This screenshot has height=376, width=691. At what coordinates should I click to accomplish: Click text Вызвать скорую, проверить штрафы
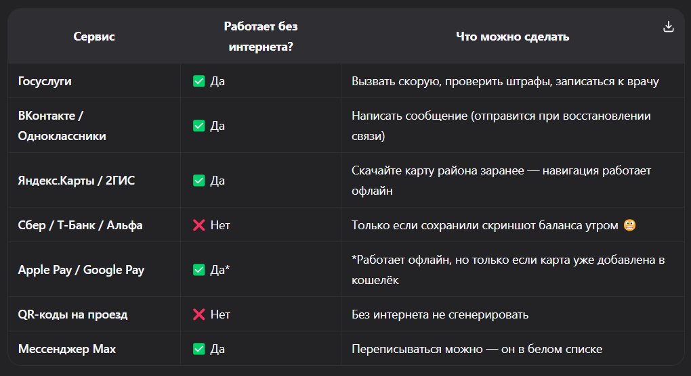point(451,81)
